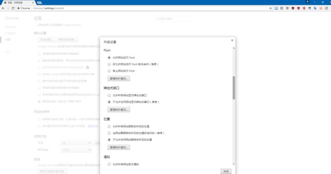Open 扩展程序 in the Chrome sidebar
The image size is (331, 174).
11,33
